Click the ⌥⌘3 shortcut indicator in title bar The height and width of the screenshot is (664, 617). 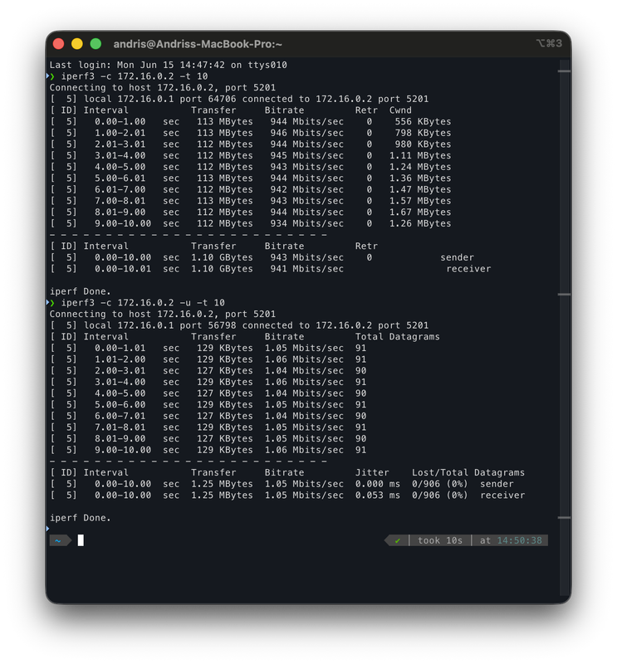pyautogui.click(x=549, y=43)
